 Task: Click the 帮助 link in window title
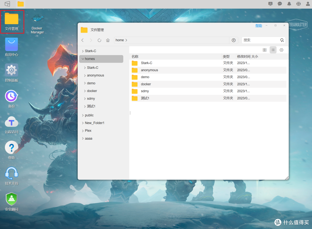tap(259, 26)
